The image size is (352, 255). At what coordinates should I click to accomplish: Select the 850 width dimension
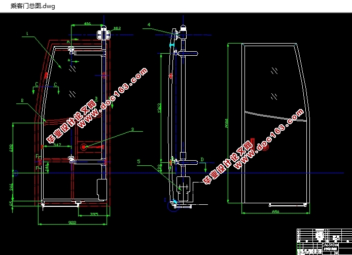tap(275, 212)
